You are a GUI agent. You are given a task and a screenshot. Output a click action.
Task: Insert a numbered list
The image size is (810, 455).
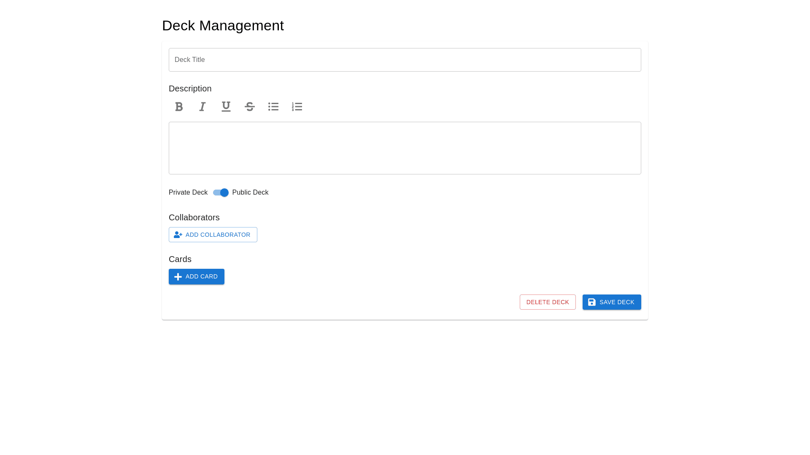pyautogui.click(x=297, y=107)
